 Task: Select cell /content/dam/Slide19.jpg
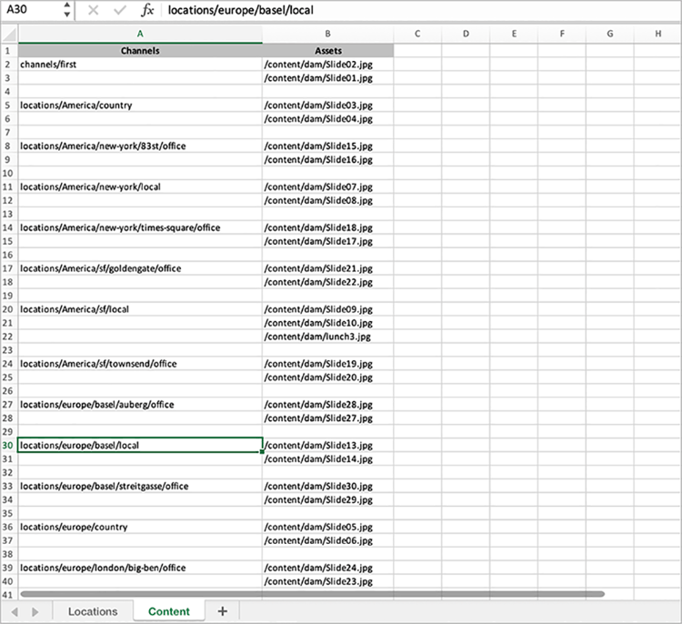point(328,364)
